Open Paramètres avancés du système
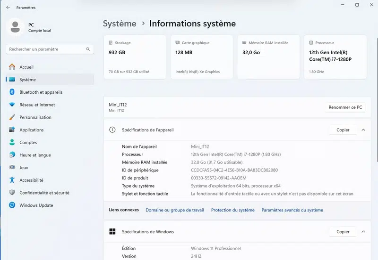378x260 pixels. click(x=292, y=210)
